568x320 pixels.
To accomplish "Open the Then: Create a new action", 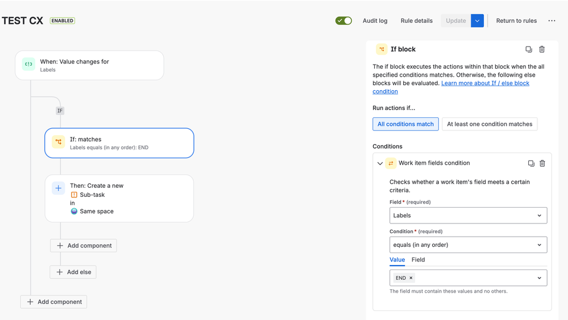I will (x=119, y=198).
